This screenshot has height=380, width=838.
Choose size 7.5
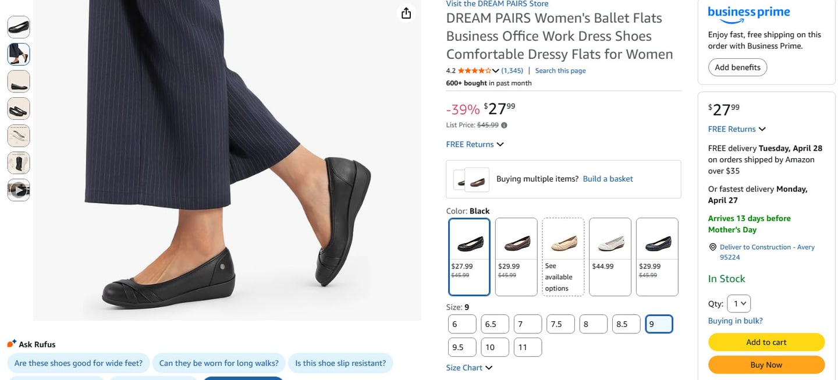(x=560, y=324)
